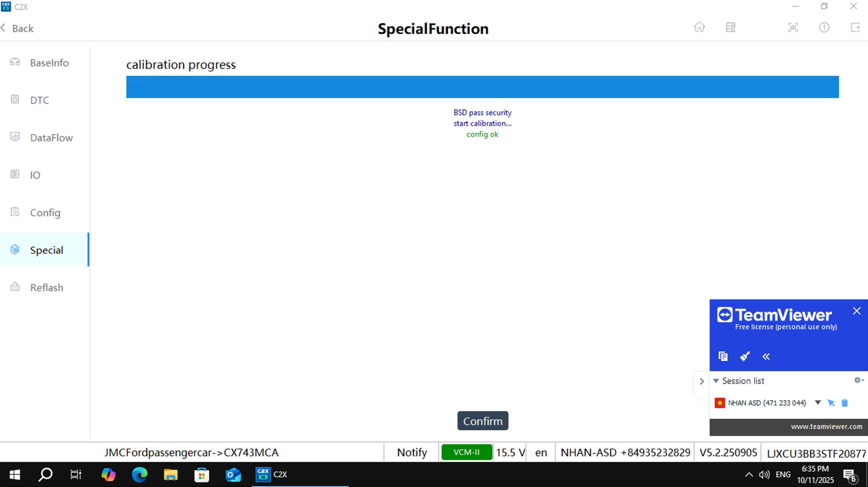The height and width of the screenshot is (487, 868).
Task: Go Back using the arrow button
Action: click(17, 28)
